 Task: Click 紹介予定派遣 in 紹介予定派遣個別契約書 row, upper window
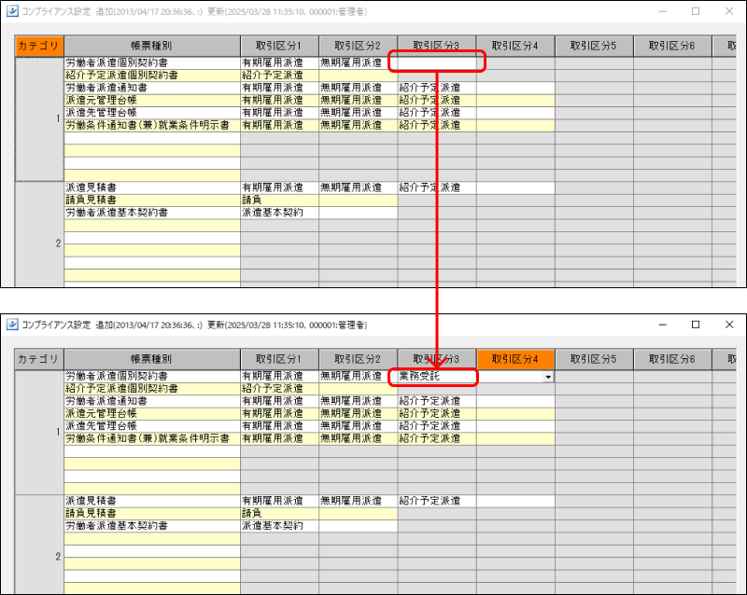click(x=279, y=76)
